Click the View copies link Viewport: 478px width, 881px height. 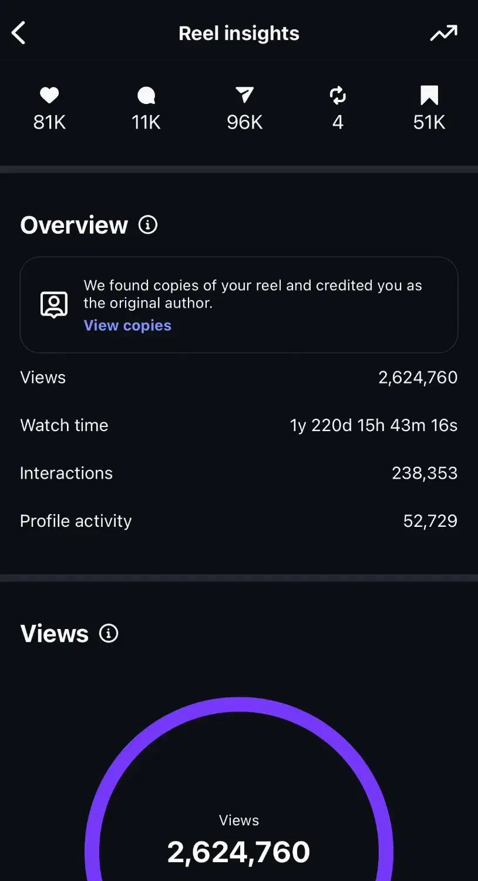[x=127, y=325]
